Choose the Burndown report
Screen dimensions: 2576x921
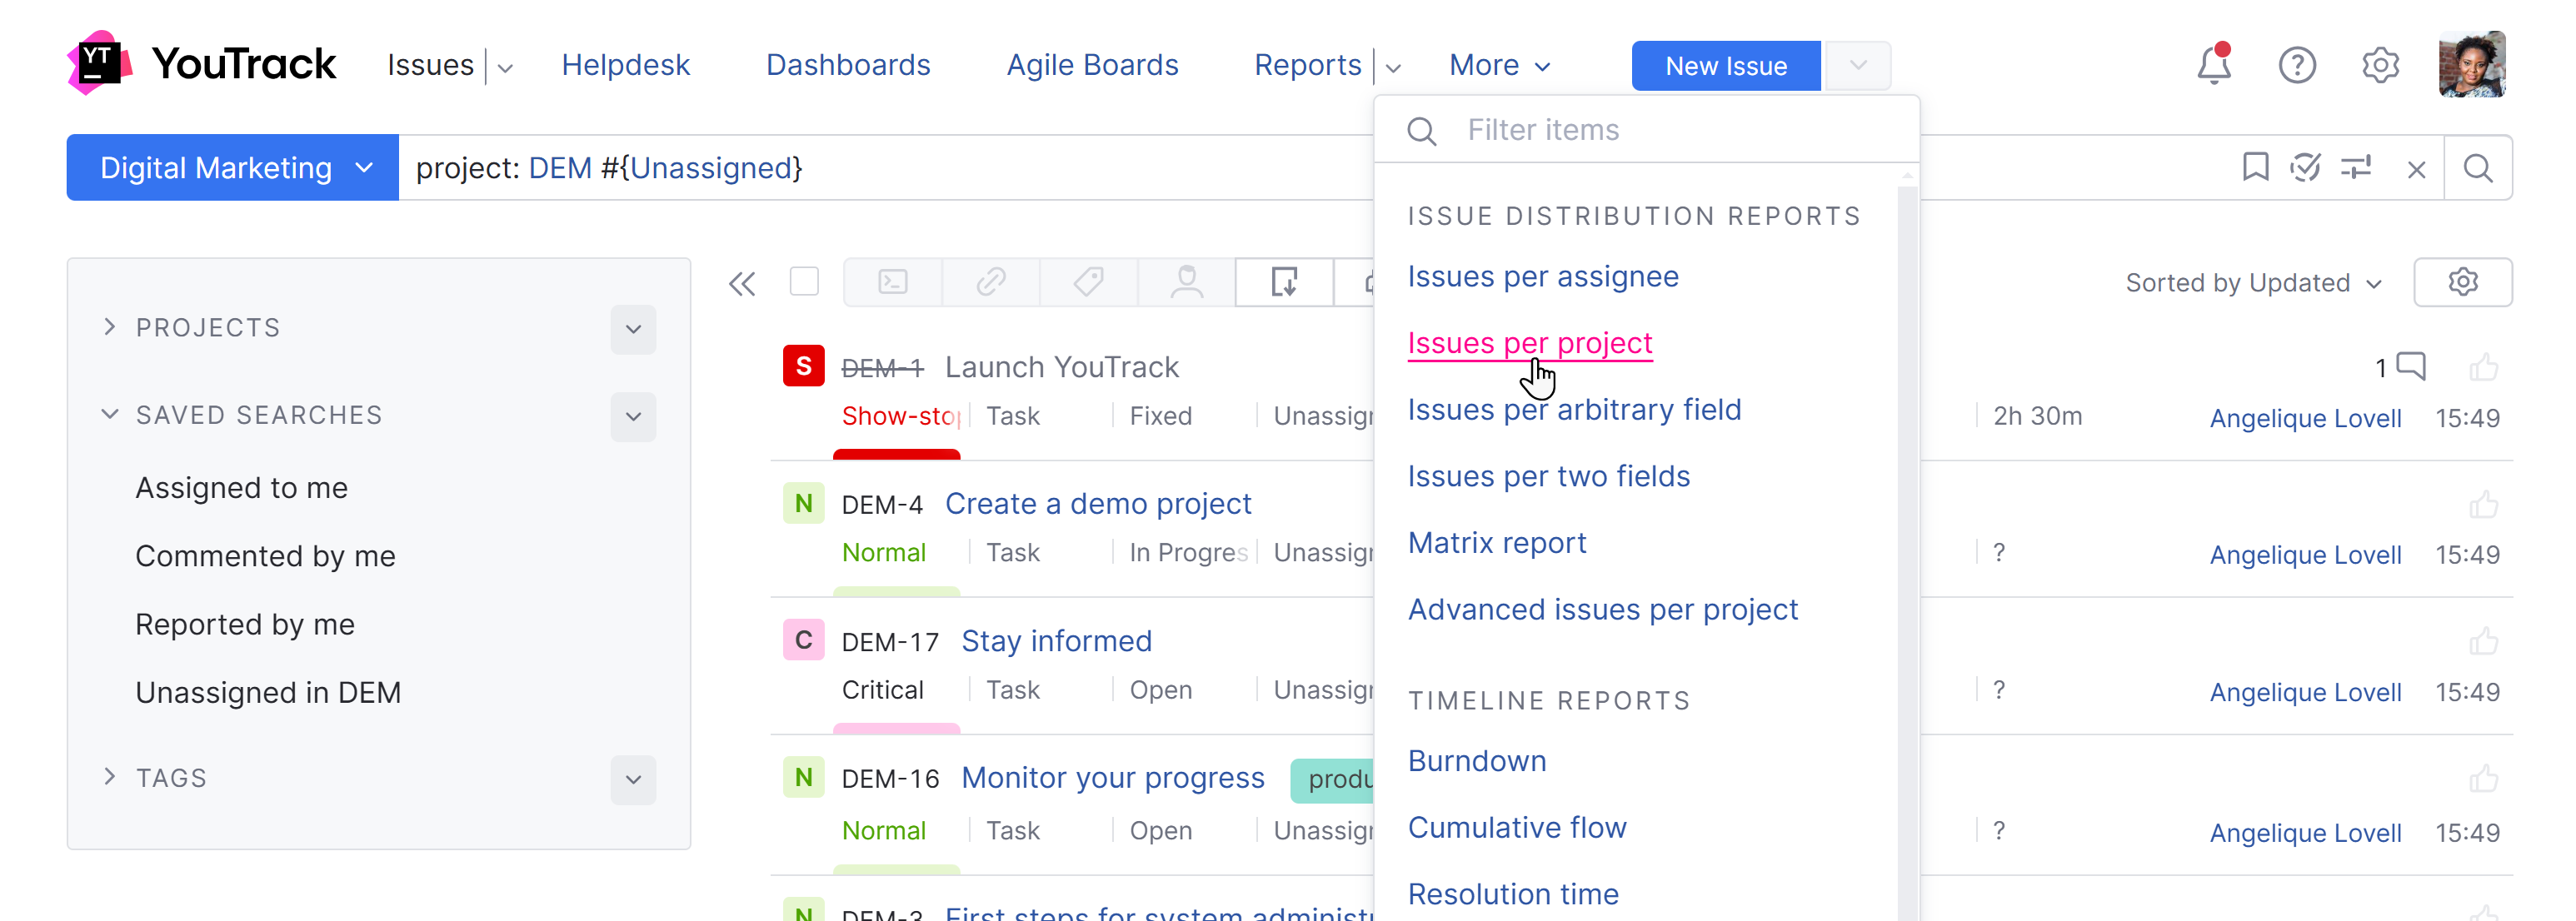tap(1476, 761)
